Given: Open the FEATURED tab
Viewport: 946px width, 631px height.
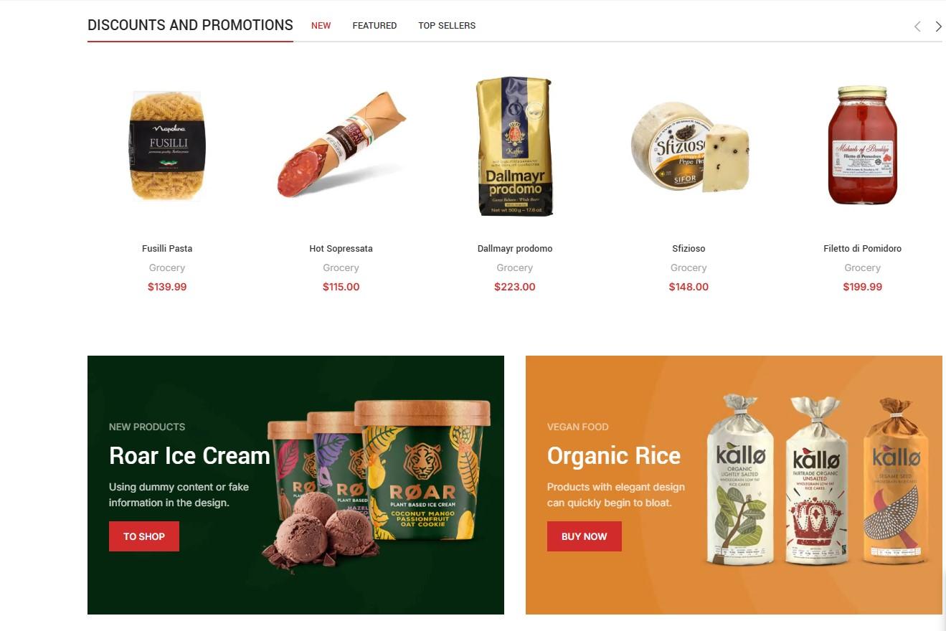Looking at the screenshot, I should (374, 25).
